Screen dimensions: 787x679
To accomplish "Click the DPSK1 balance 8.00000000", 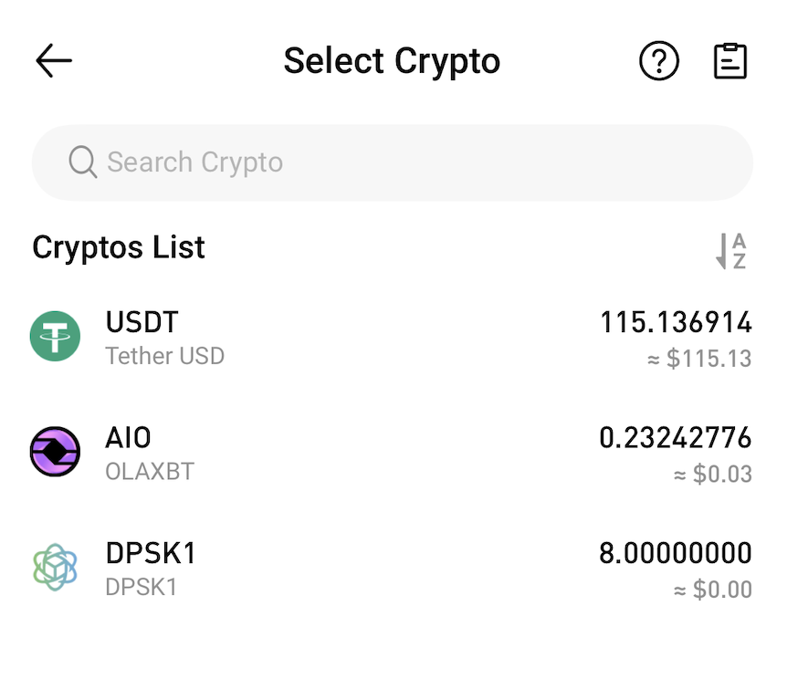I will click(x=676, y=553).
